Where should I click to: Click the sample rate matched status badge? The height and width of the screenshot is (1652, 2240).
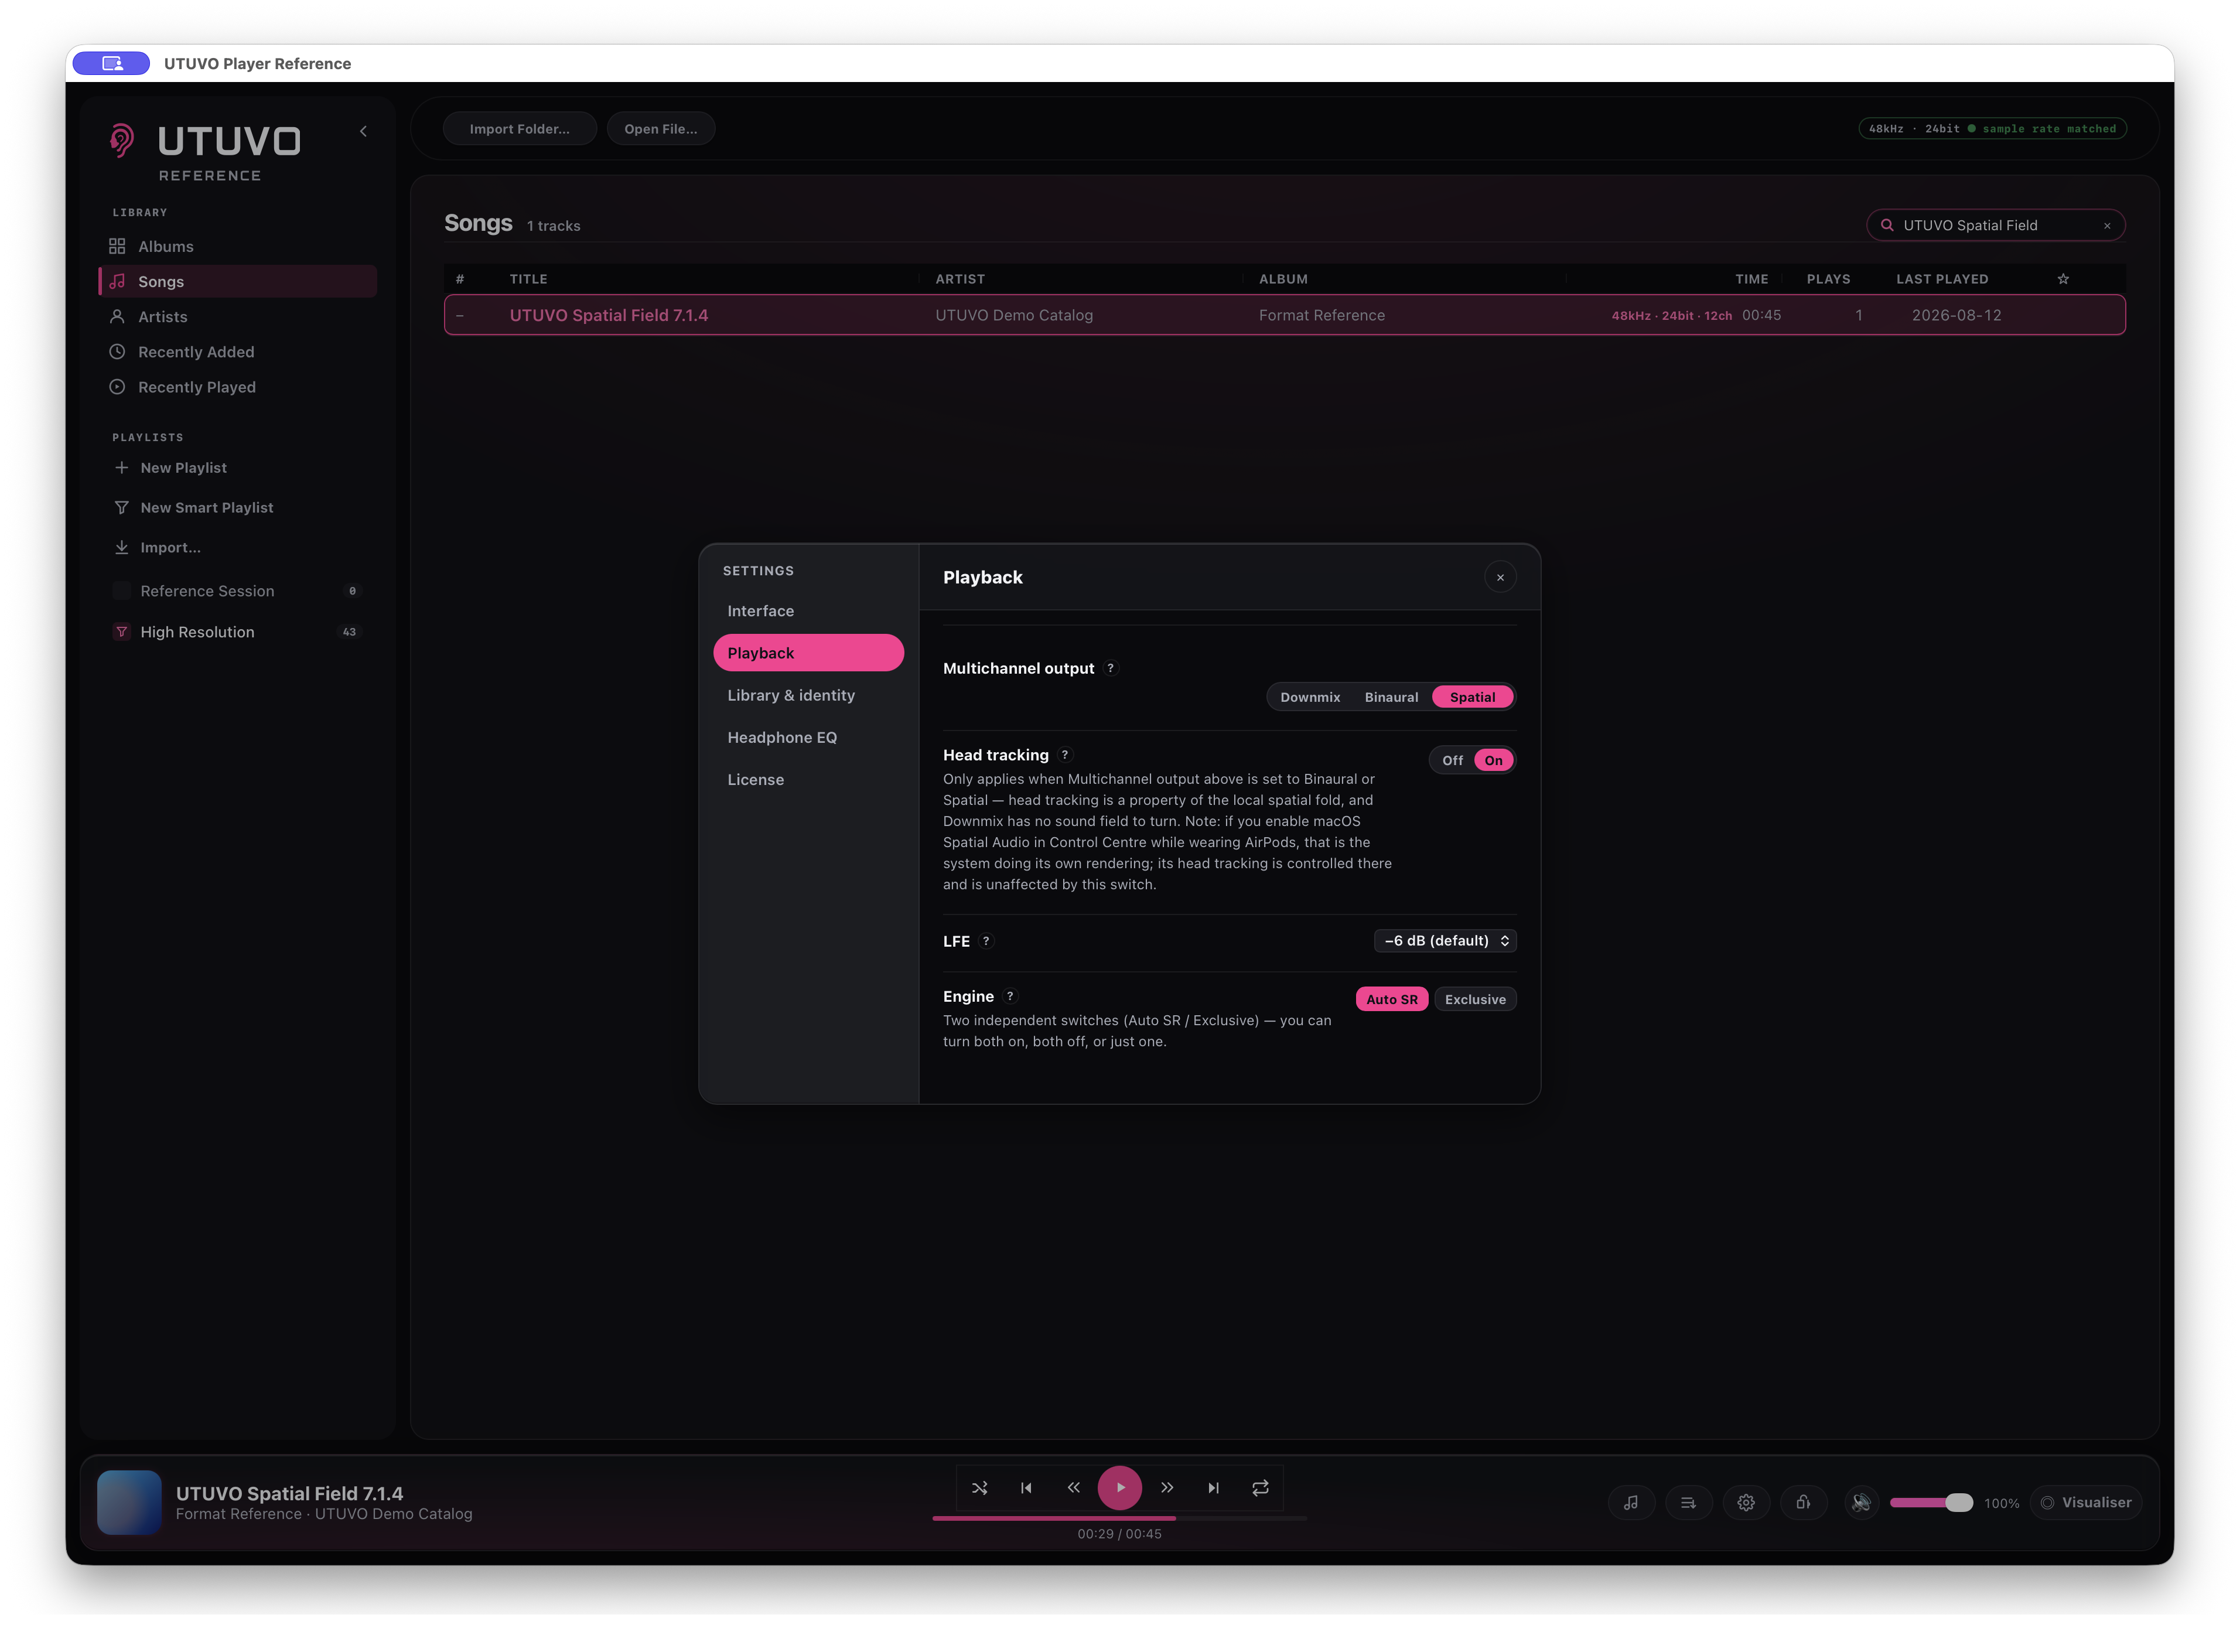click(x=1992, y=129)
